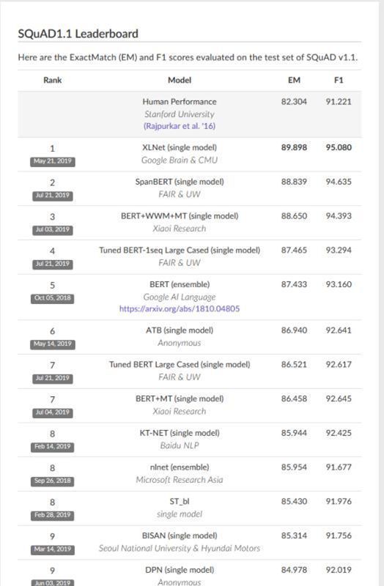384x586 pixels.
Task: Click XLNet's 95.080 F1 score
Action: click(x=339, y=148)
